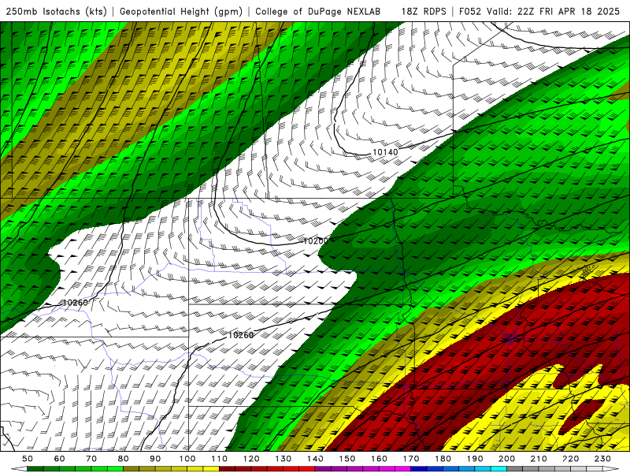This screenshot has width=630, height=473.
Task: Click the 140 value on the color scale
Action: pyautogui.click(x=315, y=459)
